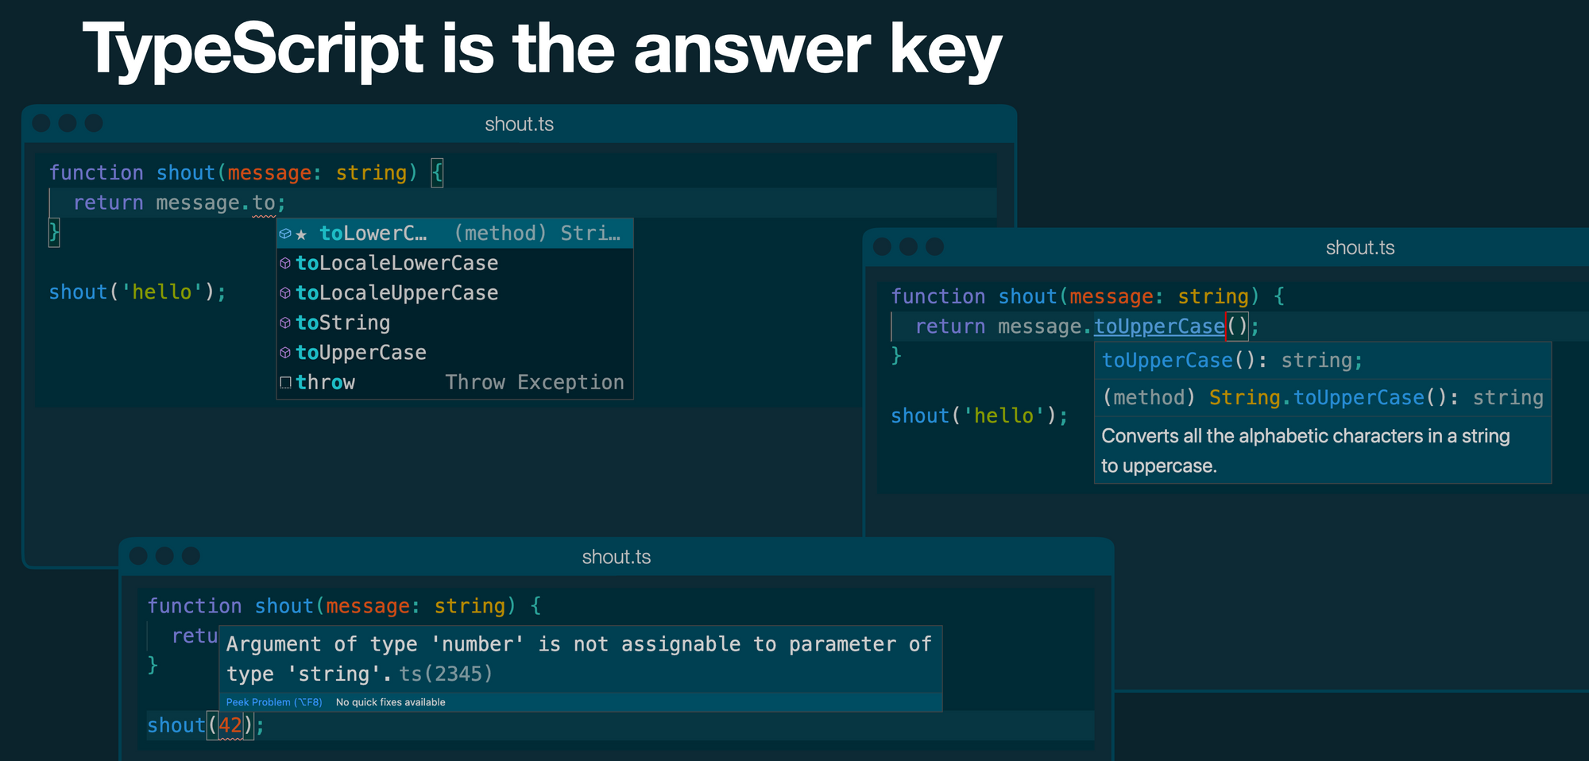
Task: Click the underlined toUpperCase method call
Action: pos(1159,326)
